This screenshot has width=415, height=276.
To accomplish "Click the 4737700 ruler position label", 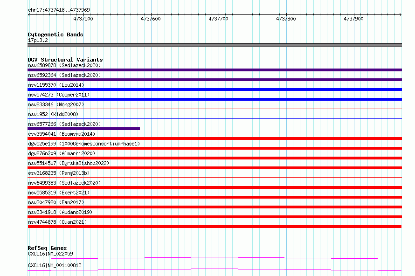I will pyautogui.click(x=218, y=19).
